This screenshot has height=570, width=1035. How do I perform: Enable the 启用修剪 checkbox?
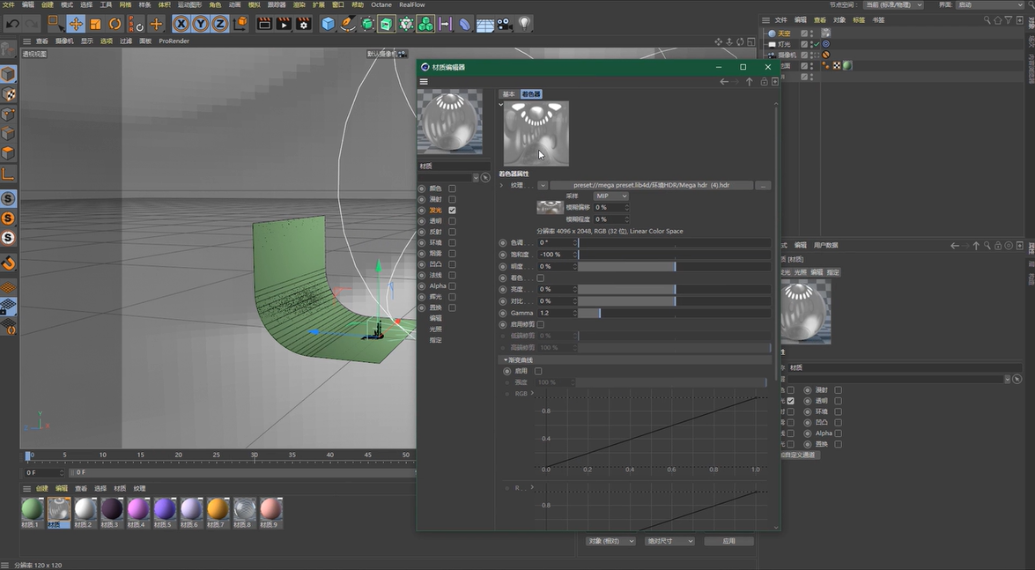click(541, 324)
